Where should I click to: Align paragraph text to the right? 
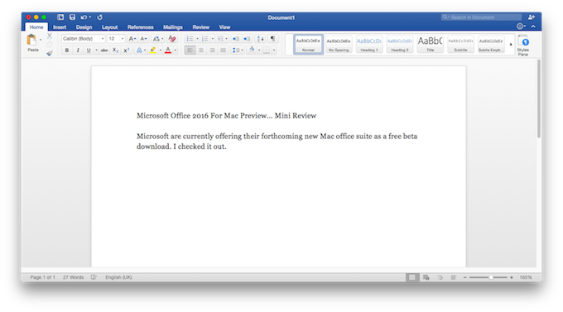[212, 50]
